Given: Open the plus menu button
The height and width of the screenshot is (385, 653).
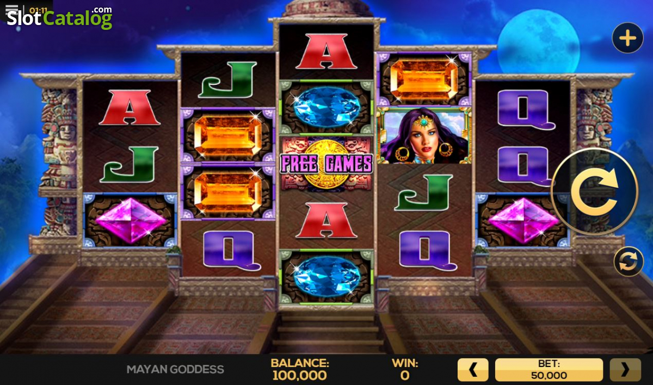Looking at the screenshot, I should point(627,38).
